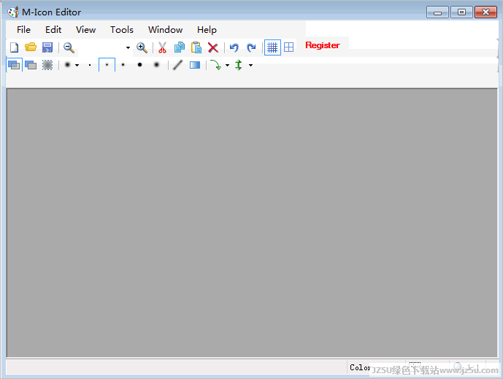The width and height of the screenshot is (503, 379).
Task: Click the red Register link
Action: pyautogui.click(x=323, y=45)
